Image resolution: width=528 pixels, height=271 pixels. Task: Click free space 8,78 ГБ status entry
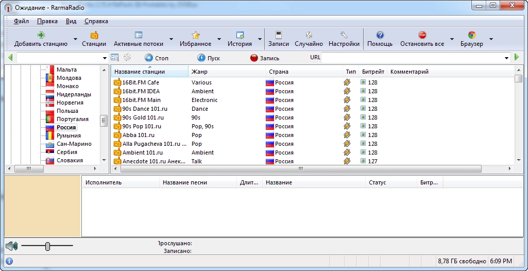click(x=462, y=261)
